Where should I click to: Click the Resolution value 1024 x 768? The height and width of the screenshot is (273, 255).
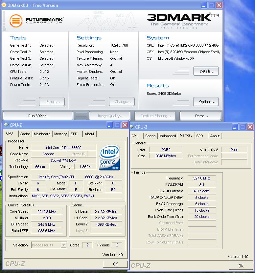[119, 45]
